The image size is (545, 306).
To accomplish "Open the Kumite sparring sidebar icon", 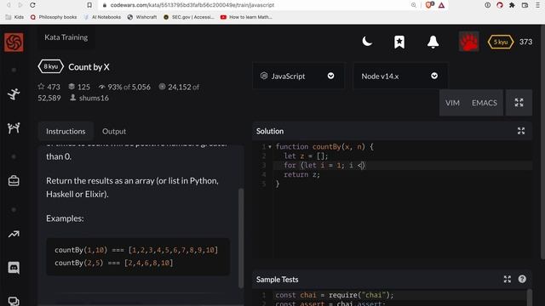I will pos(14,128).
